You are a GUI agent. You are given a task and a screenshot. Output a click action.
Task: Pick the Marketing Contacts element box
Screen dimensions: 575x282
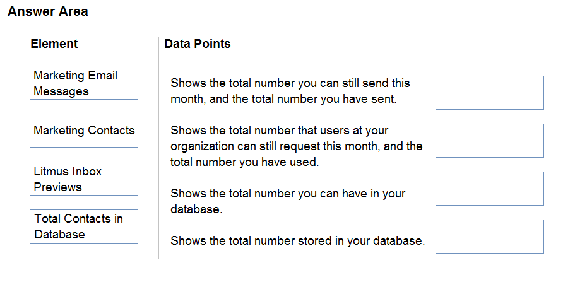(84, 131)
